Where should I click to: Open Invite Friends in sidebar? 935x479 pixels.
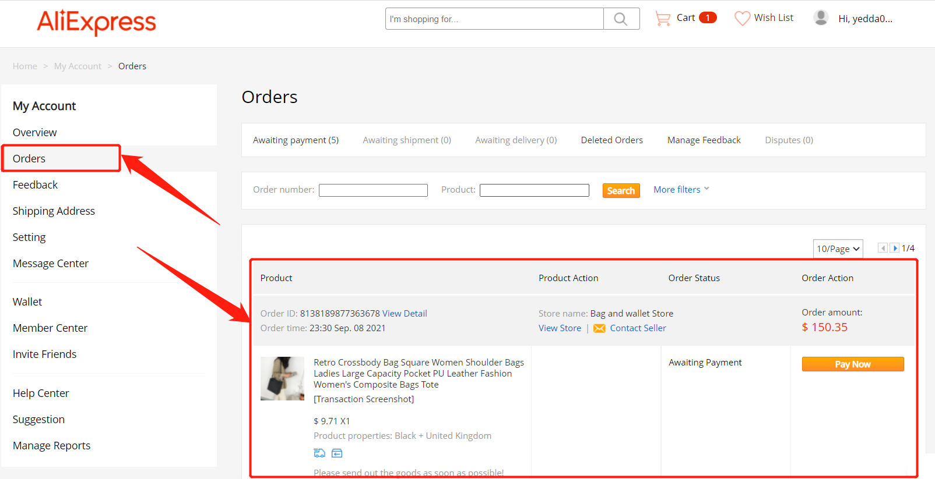click(44, 354)
